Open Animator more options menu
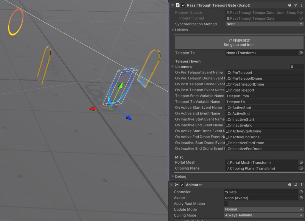The width and height of the screenshot is (305, 221). [x=301, y=185]
